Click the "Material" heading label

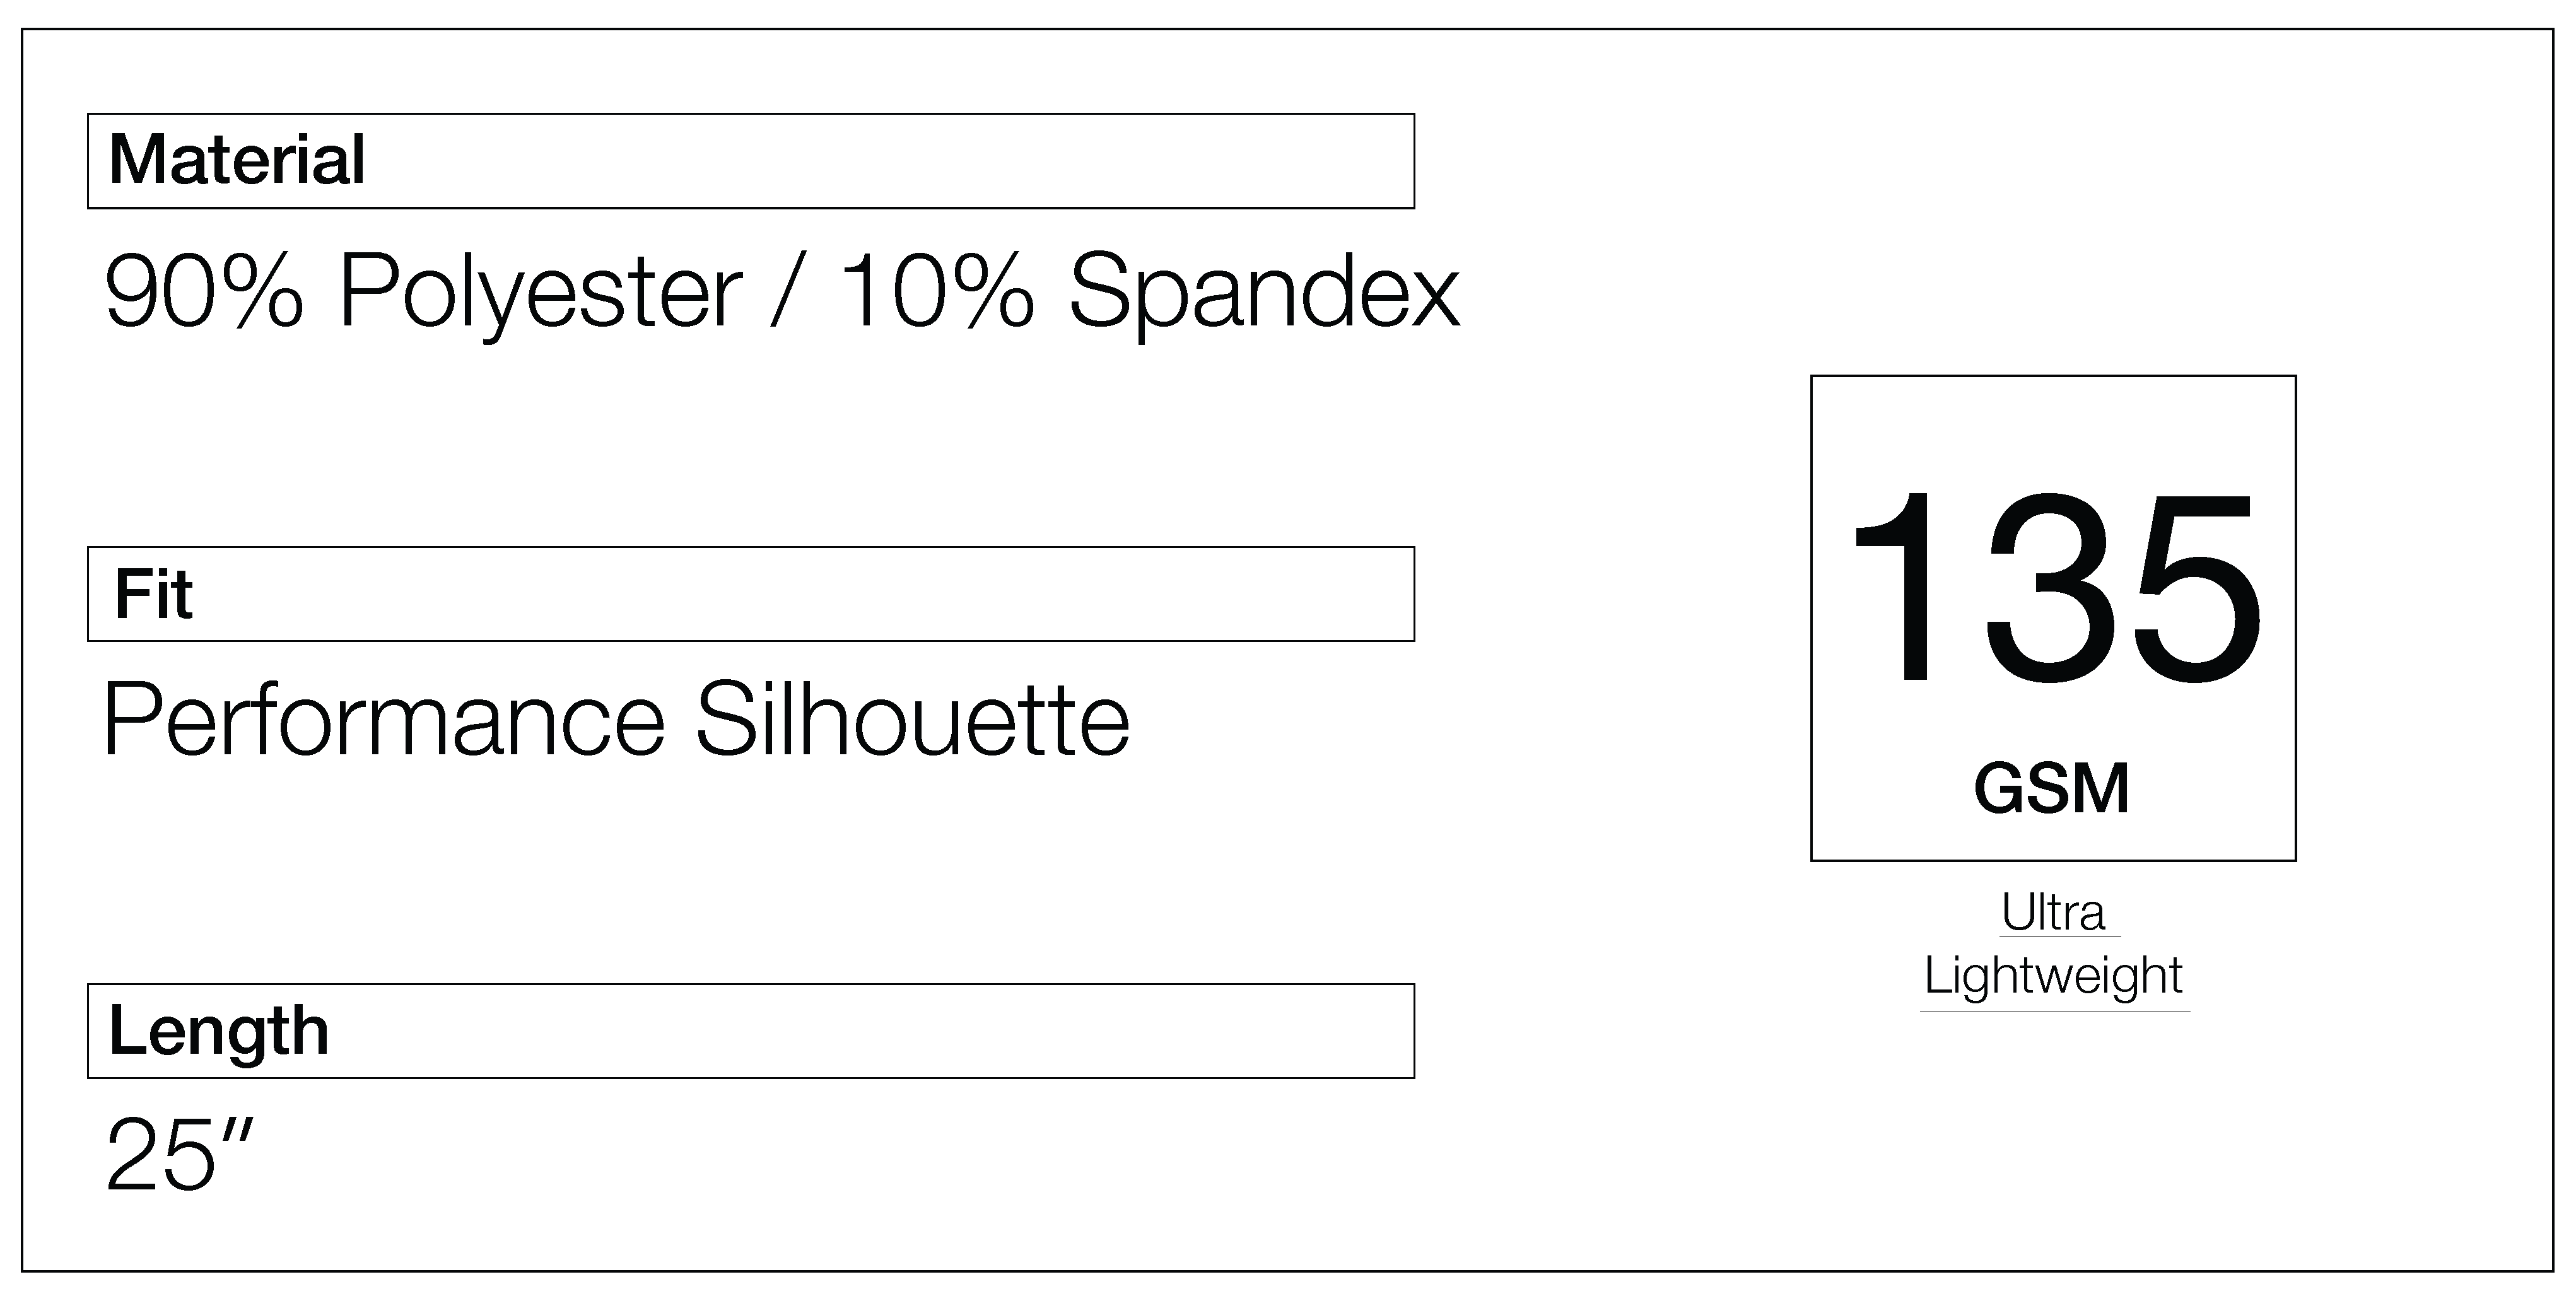click(237, 160)
